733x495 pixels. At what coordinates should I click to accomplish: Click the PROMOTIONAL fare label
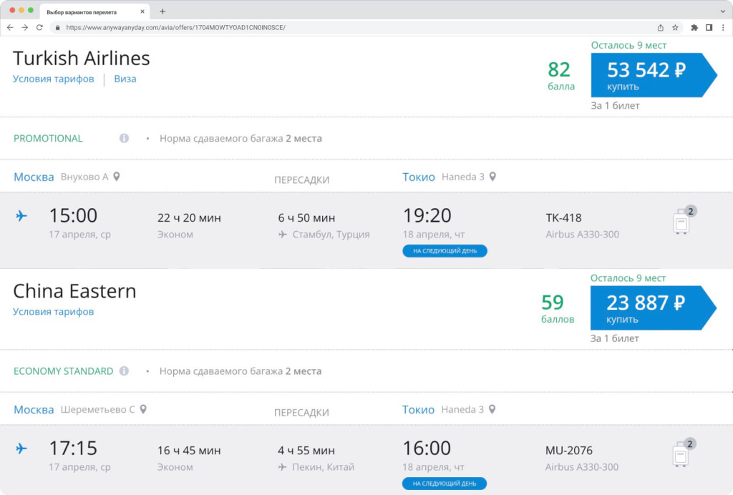coord(48,138)
